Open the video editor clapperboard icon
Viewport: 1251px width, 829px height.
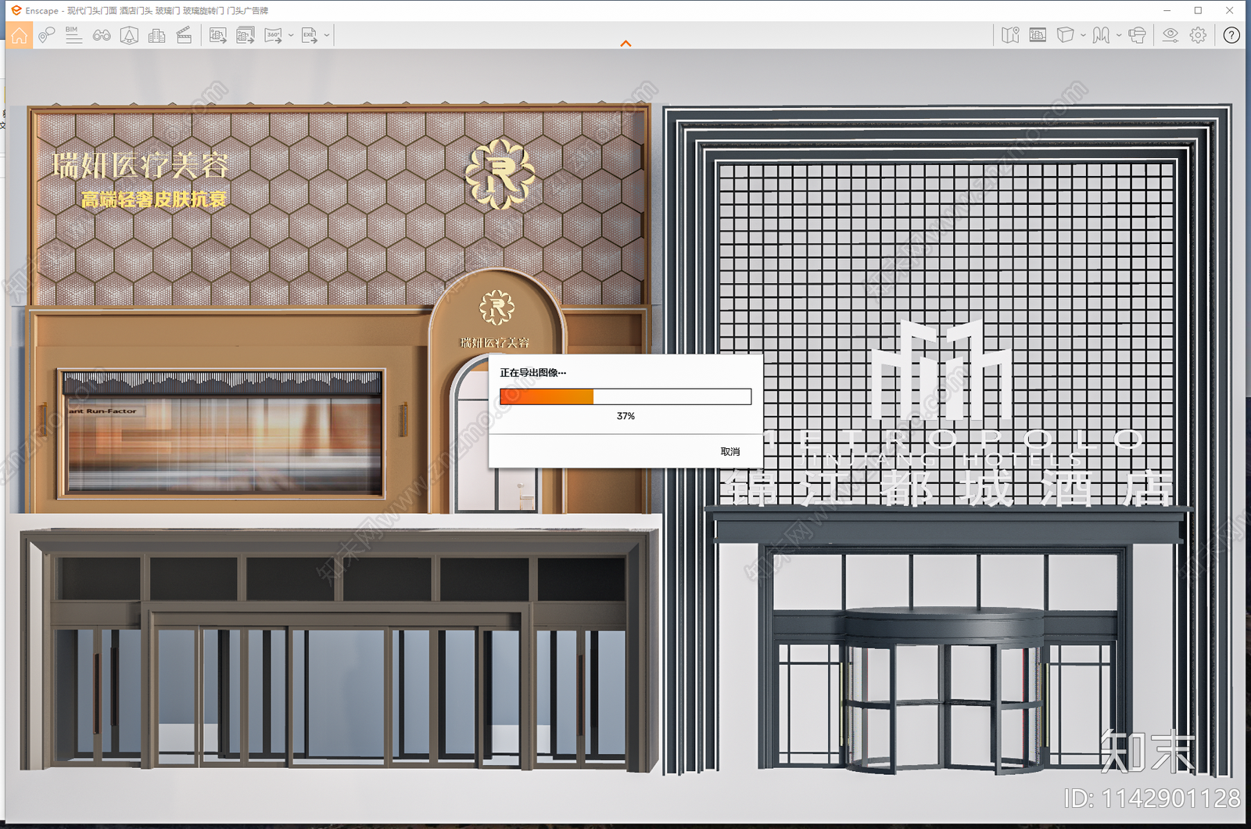[x=185, y=35]
